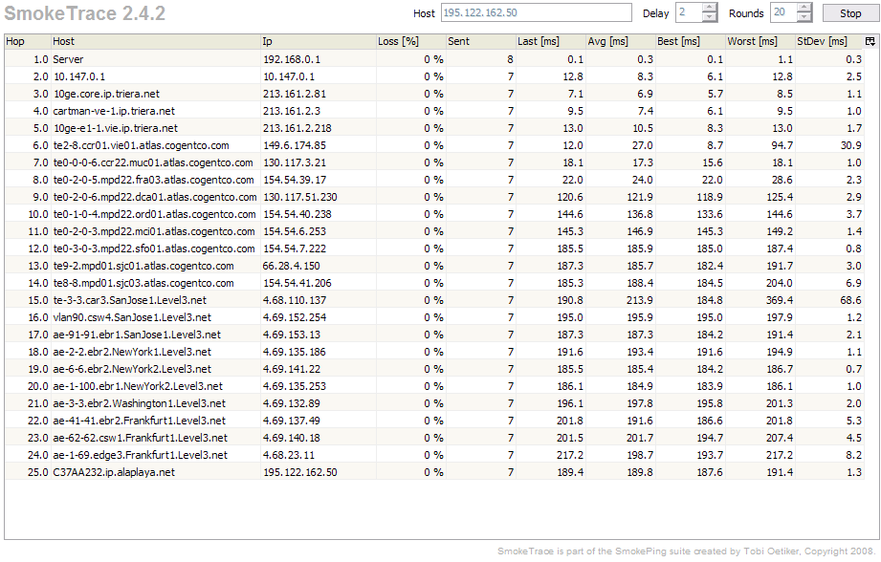This screenshot has width=881, height=562.
Task: Increase the Delay value with up arrow
Action: point(710,9)
